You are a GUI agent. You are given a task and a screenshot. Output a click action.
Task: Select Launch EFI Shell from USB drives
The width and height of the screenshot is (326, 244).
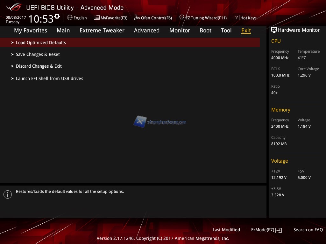(49, 78)
